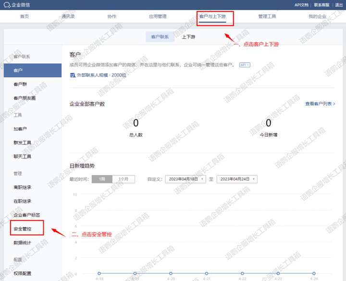The width and height of the screenshot is (346, 281).
Task: Open 企业客户标签 in the sidebar
Action: tap(27, 215)
